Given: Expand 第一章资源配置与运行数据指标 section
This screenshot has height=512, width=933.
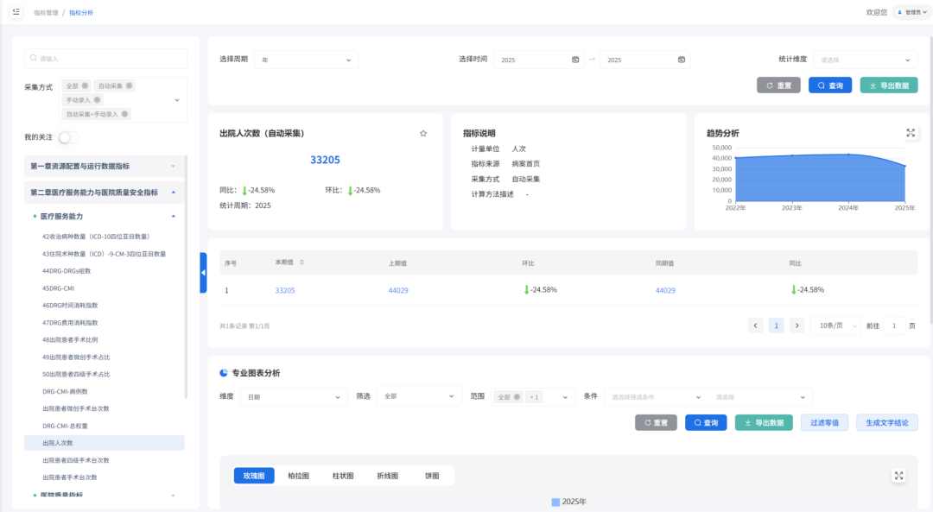Looking at the screenshot, I should coord(104,166).
